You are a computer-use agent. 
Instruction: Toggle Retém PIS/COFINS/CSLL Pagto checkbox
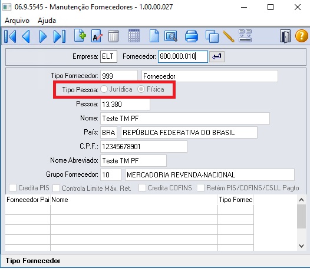pyautogui.click(x=200, y=187)
